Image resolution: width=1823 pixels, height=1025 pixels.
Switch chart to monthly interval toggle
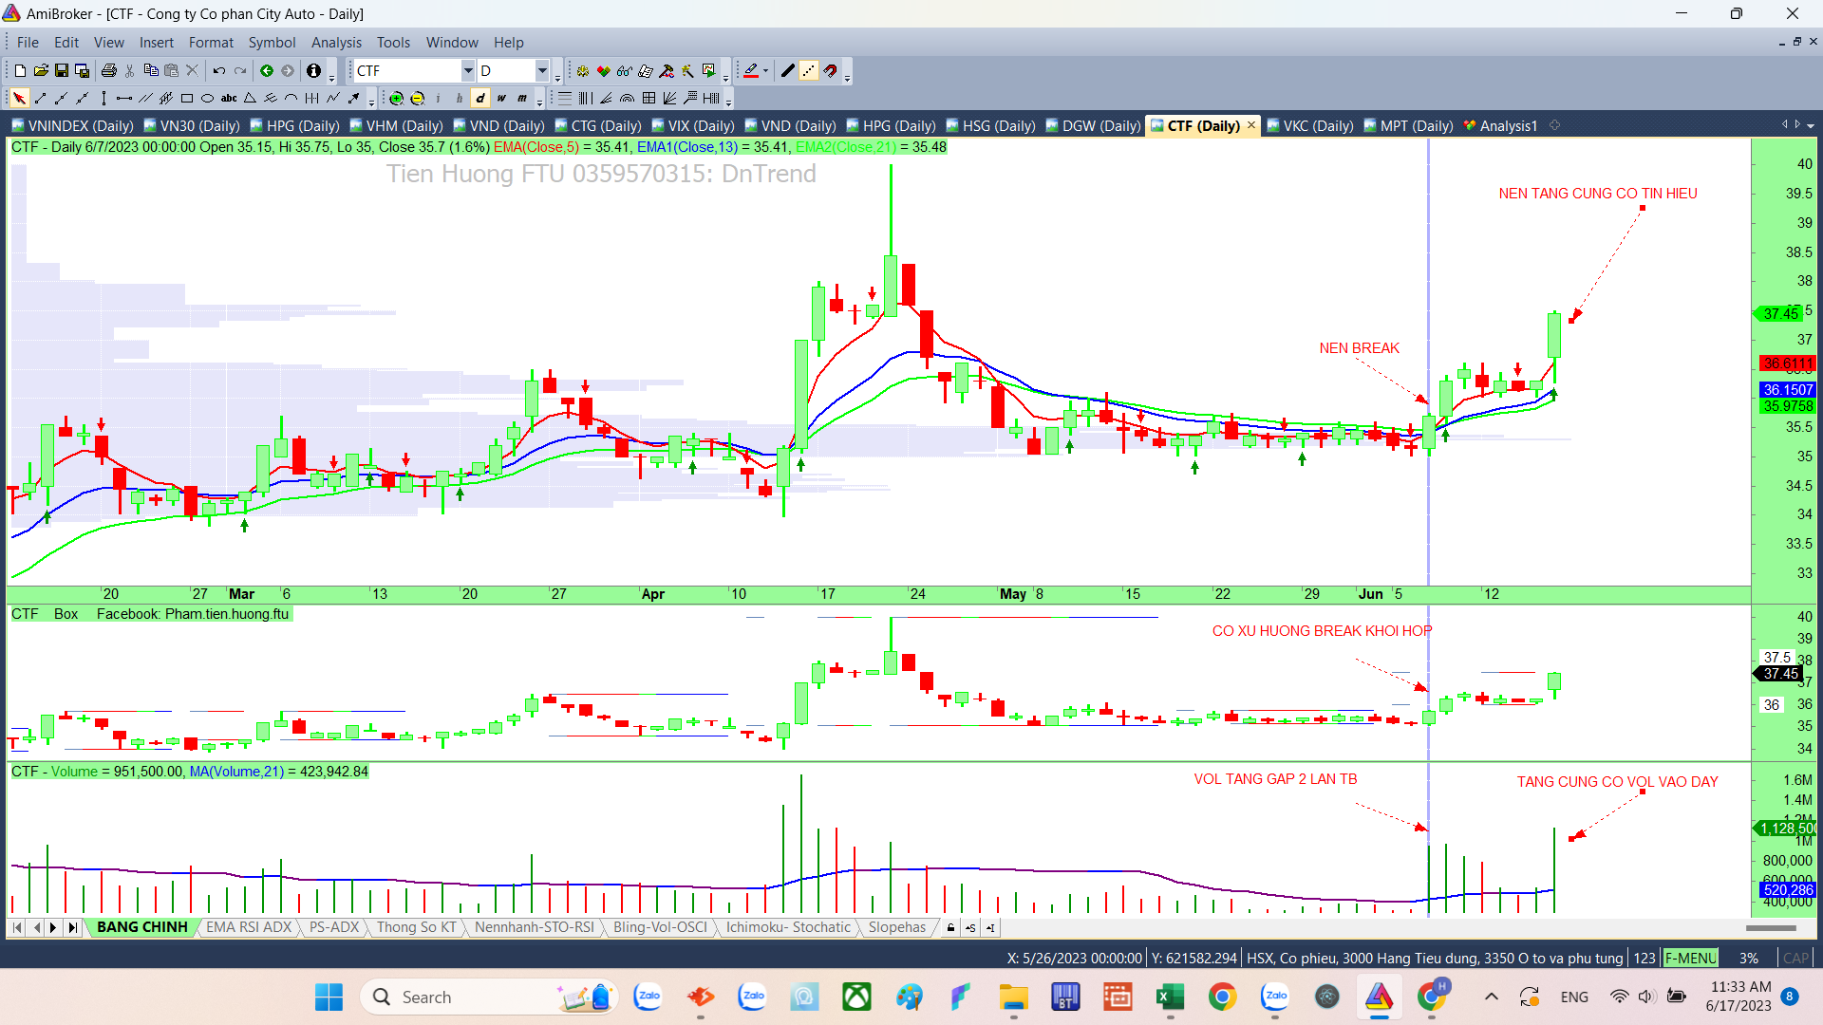[522, 98]
